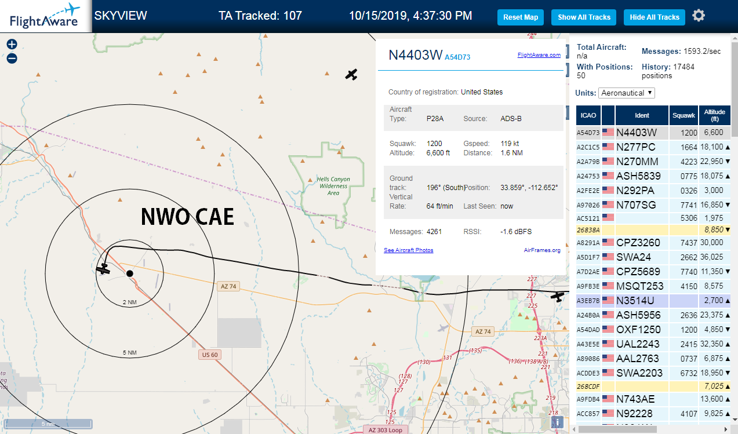Select the N292PA aircraft row
The height and width of the screenshot is (434, 738).
point(653,191)
